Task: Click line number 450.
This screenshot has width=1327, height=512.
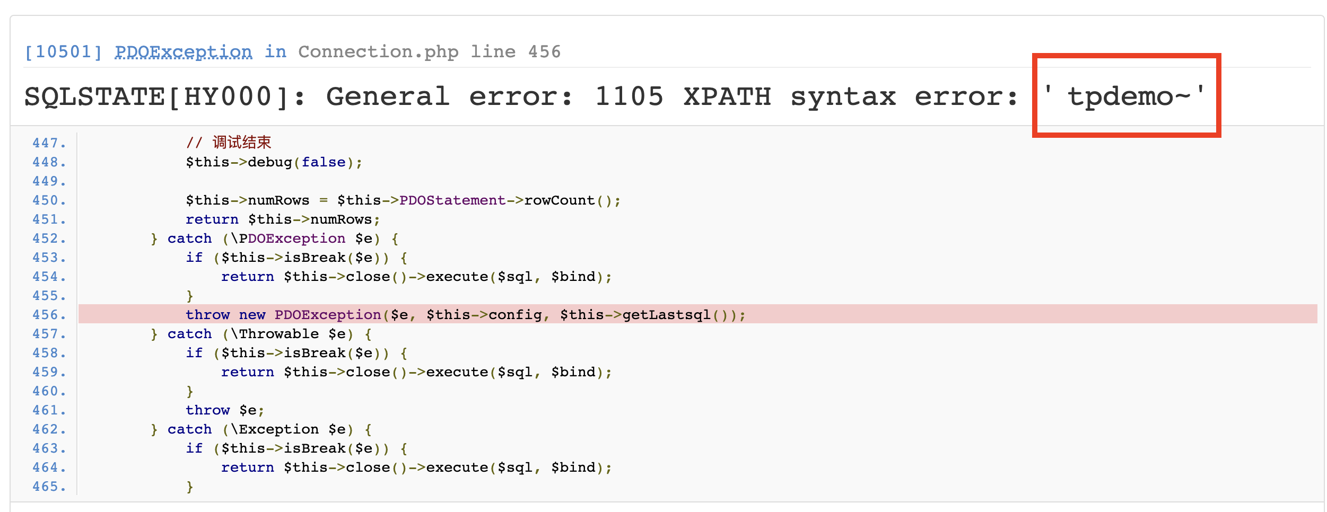Action: pyautogui.click(x=49, y=200)
